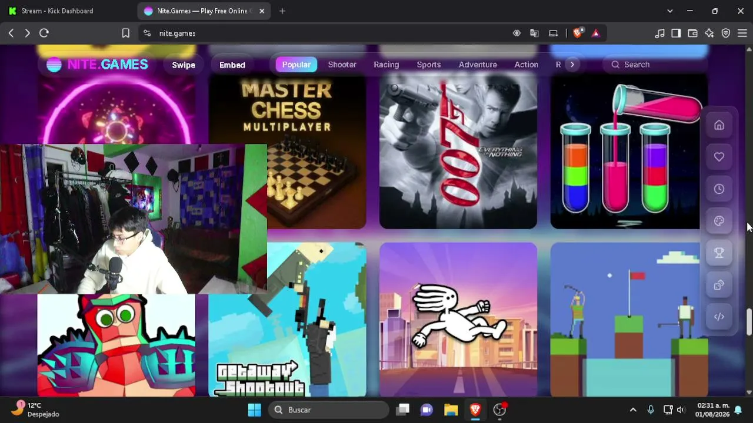Open site settings icon in address bar
Screen dimensions: 753x423
(147, 33)
